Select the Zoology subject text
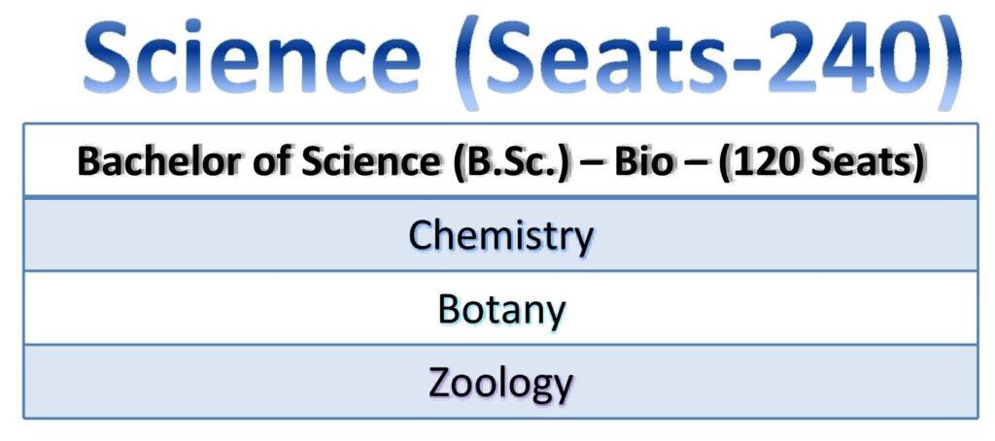 501,383
